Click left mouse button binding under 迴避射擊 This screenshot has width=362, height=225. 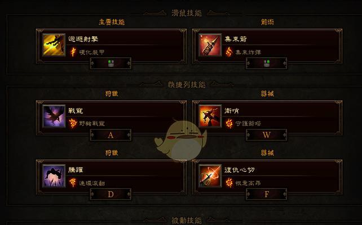111,64
